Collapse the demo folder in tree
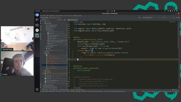The height and width of the screenshot is (102, 181). [44, 54]
